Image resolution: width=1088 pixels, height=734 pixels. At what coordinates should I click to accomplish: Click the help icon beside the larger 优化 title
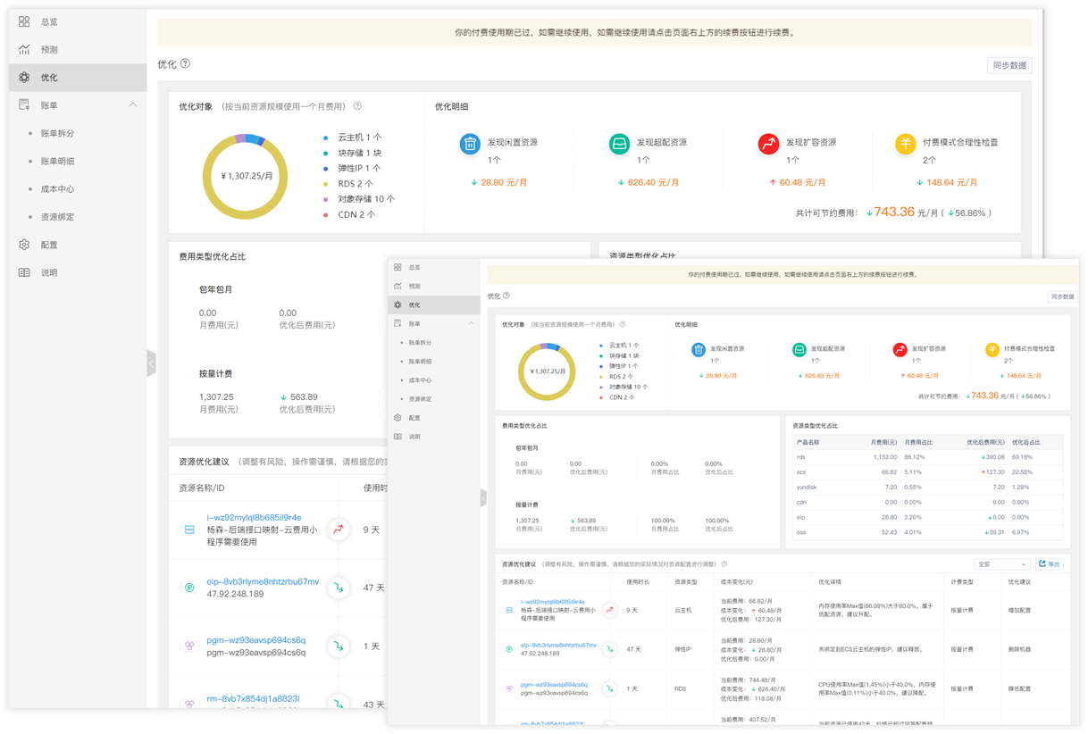186,64
